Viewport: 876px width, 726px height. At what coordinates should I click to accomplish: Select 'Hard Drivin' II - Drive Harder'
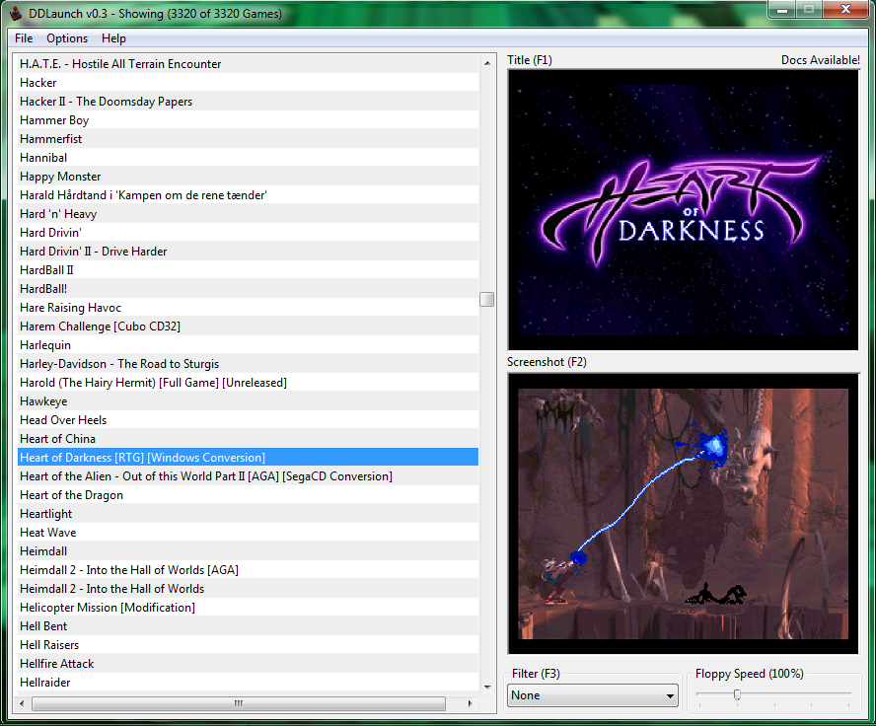point(248,252)
